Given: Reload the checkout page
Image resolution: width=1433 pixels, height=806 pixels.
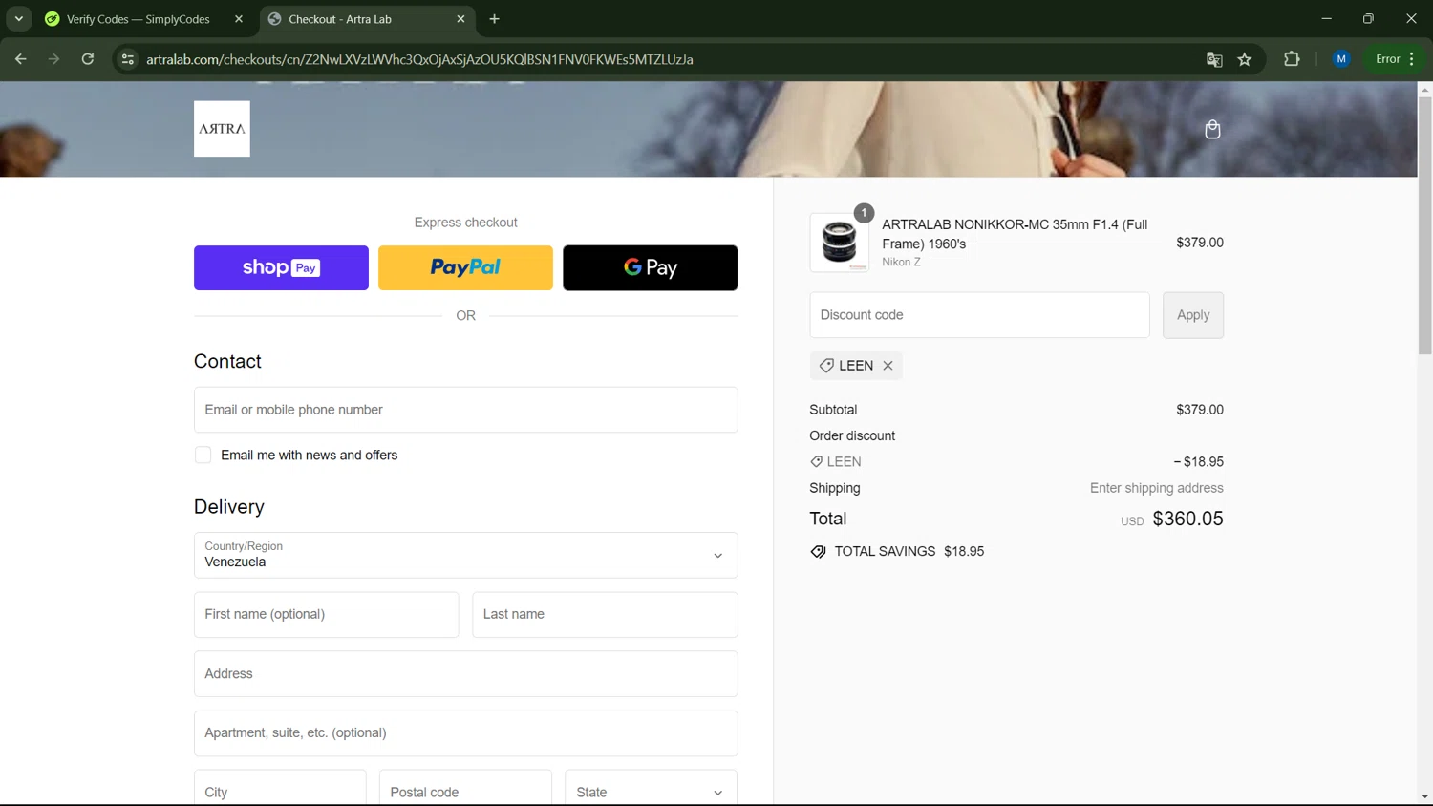Looking at the screenshot, I should pos(88,59).
